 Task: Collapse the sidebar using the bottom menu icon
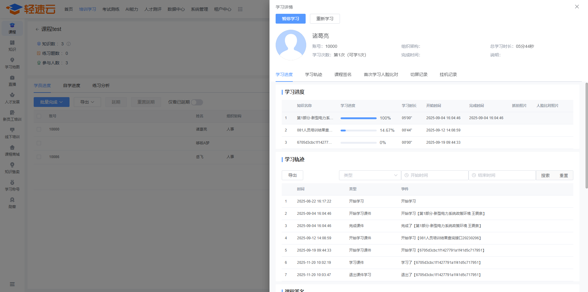(12, 284)
